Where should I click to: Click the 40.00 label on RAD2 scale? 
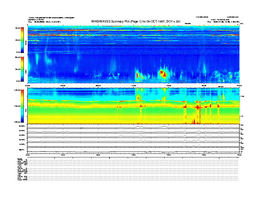pyautogui.click(x=18, y=28)
